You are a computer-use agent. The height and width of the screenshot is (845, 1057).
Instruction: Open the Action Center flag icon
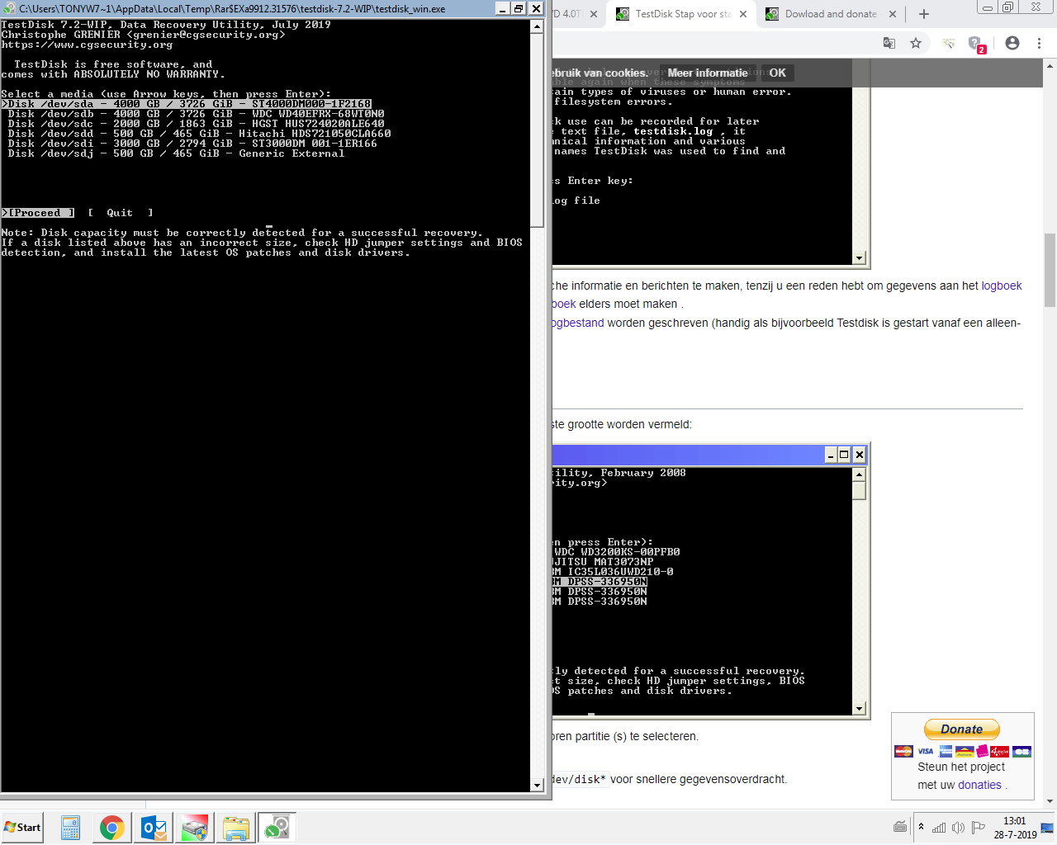click(979, 827)
